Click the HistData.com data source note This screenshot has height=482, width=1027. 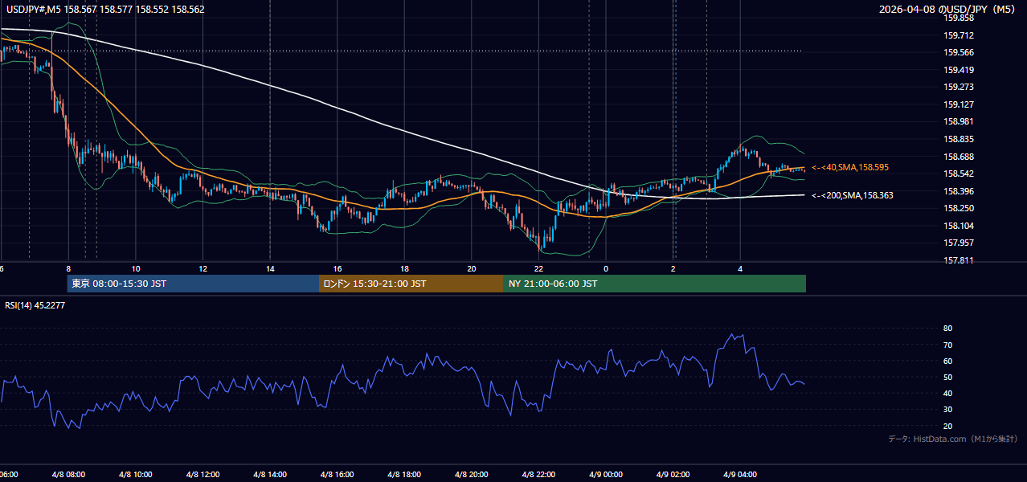tap(952, 439)
